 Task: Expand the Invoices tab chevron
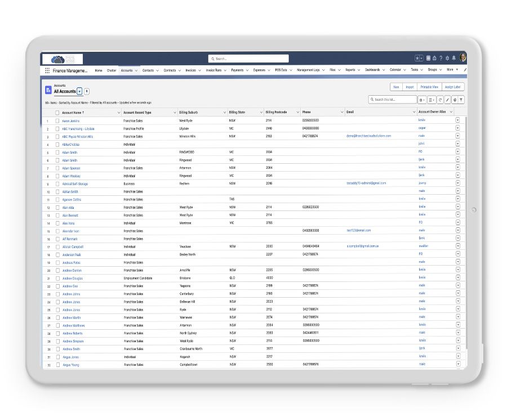(x=199, y=70)
